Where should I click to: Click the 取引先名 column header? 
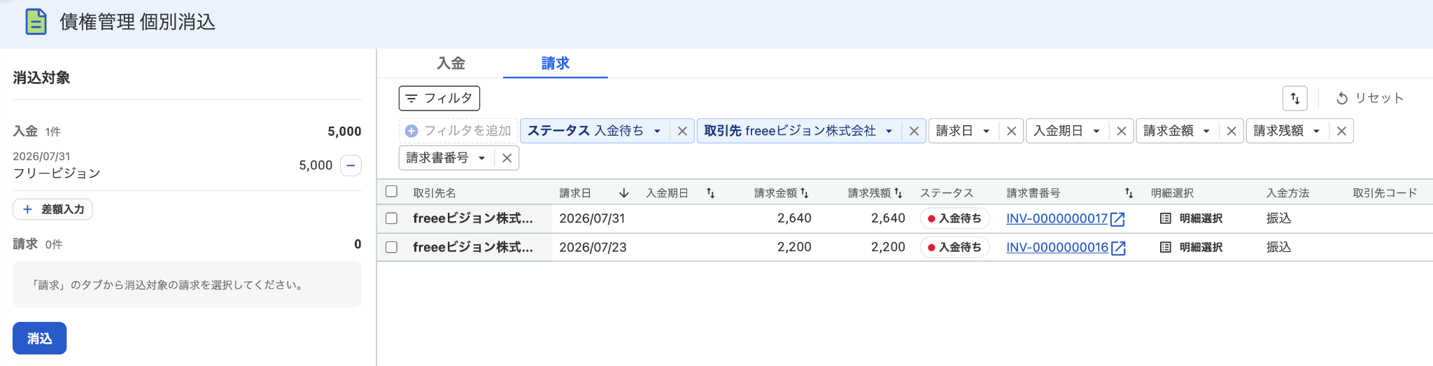pyautogui.click(x=434, y=193)
